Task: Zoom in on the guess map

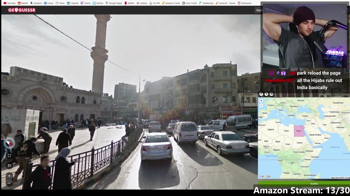Action: 261,100
